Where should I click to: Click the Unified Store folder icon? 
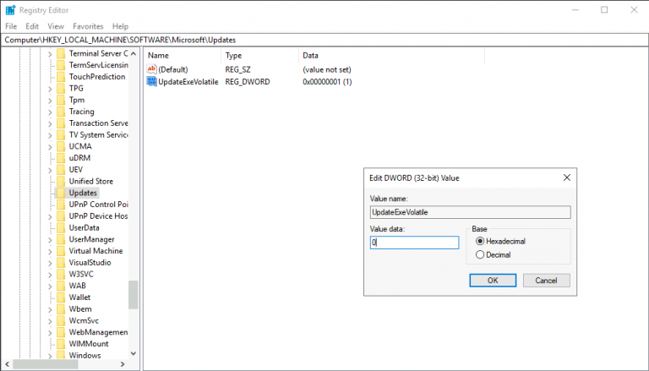pos(61,181)
